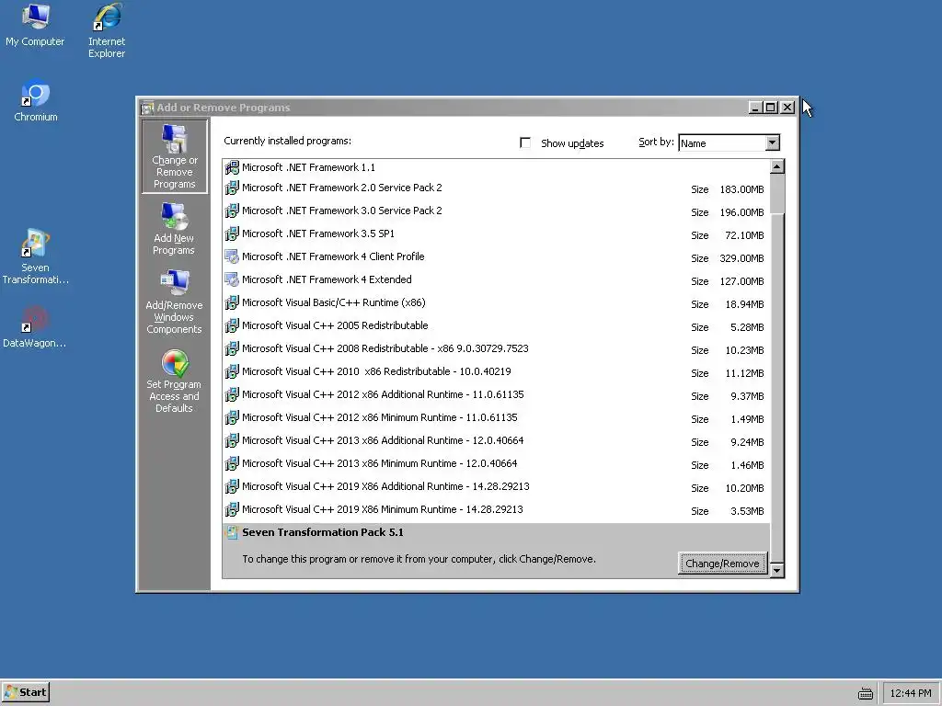The height and width of the screenshot is (706, 942).
Task: Select the .NET Framework 4 Client Profile icon
Action: click(232, 256)
